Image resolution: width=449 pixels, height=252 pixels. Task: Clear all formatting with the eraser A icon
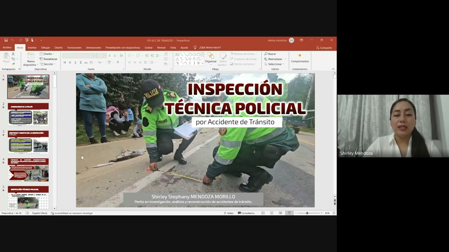[x=121, y=56]
